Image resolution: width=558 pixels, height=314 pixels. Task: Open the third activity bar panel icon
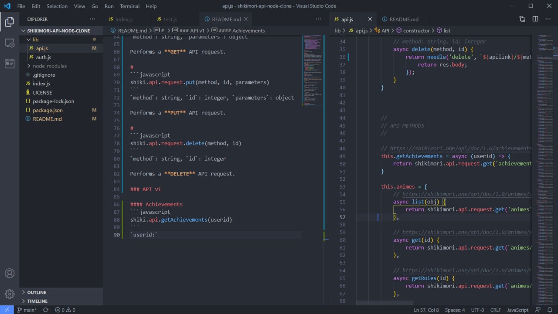(10, 64)
